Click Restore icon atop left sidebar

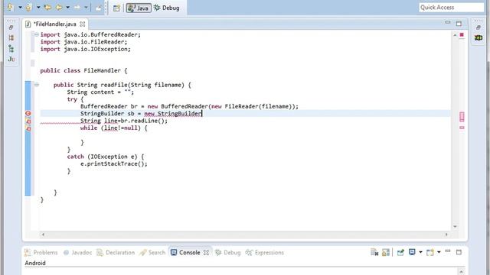(x=11, y=27)
